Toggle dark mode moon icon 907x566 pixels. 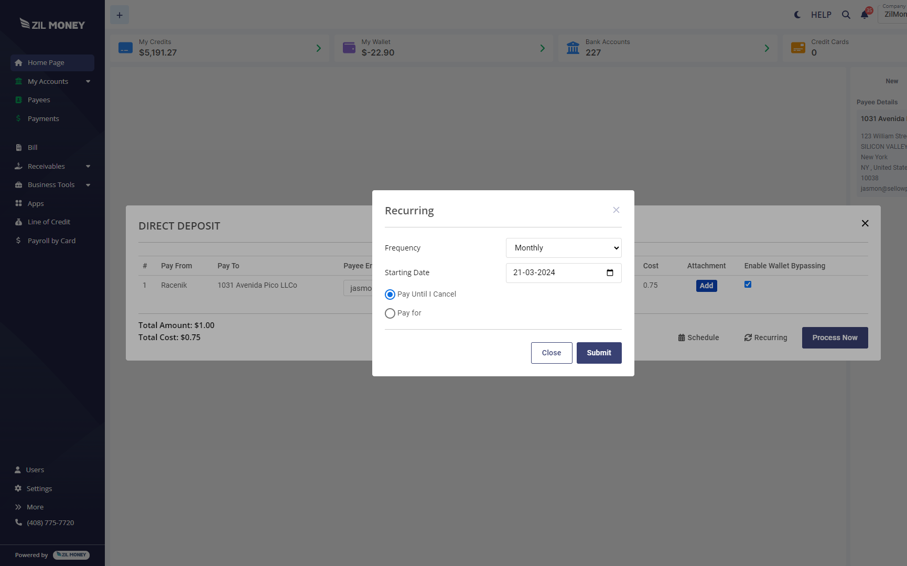797,15
